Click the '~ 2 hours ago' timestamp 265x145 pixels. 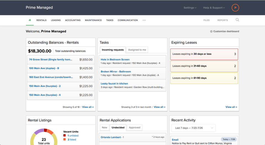point(158,137)
